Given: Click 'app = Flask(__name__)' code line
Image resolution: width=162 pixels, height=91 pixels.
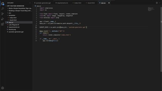Looking at the screenshot, I should pos(48,21).
